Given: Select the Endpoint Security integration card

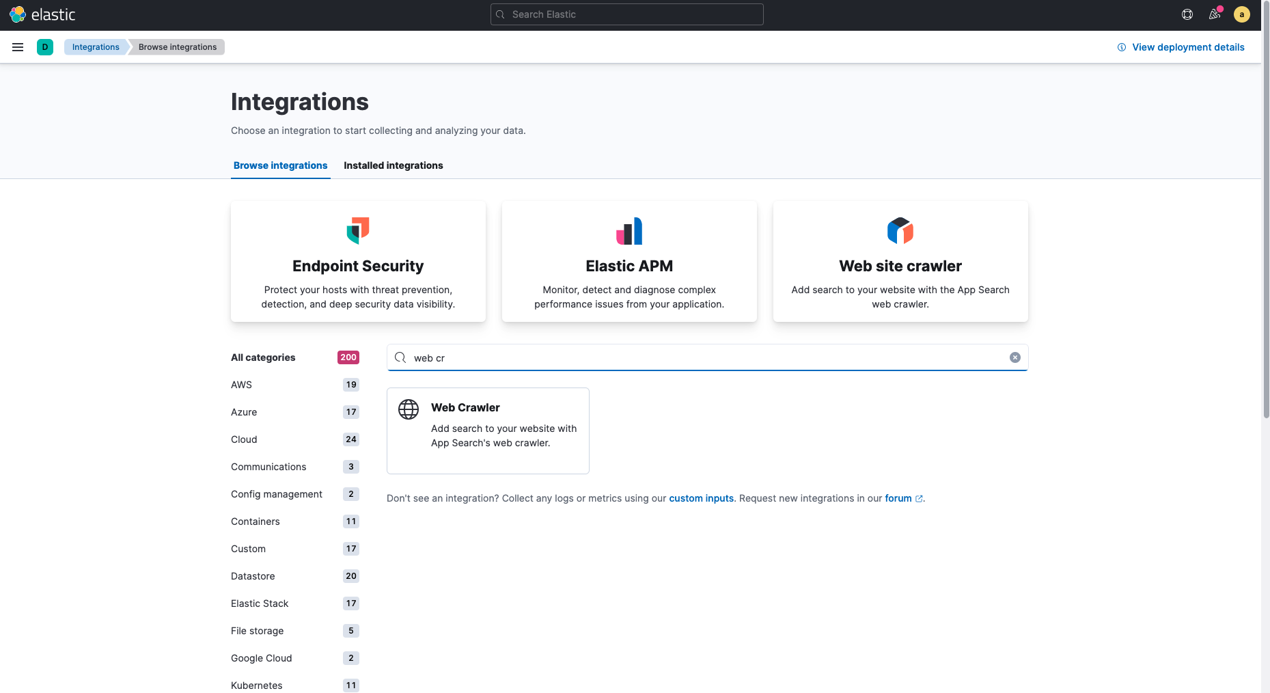Looking at the screenshot, I should coord(358,261).
